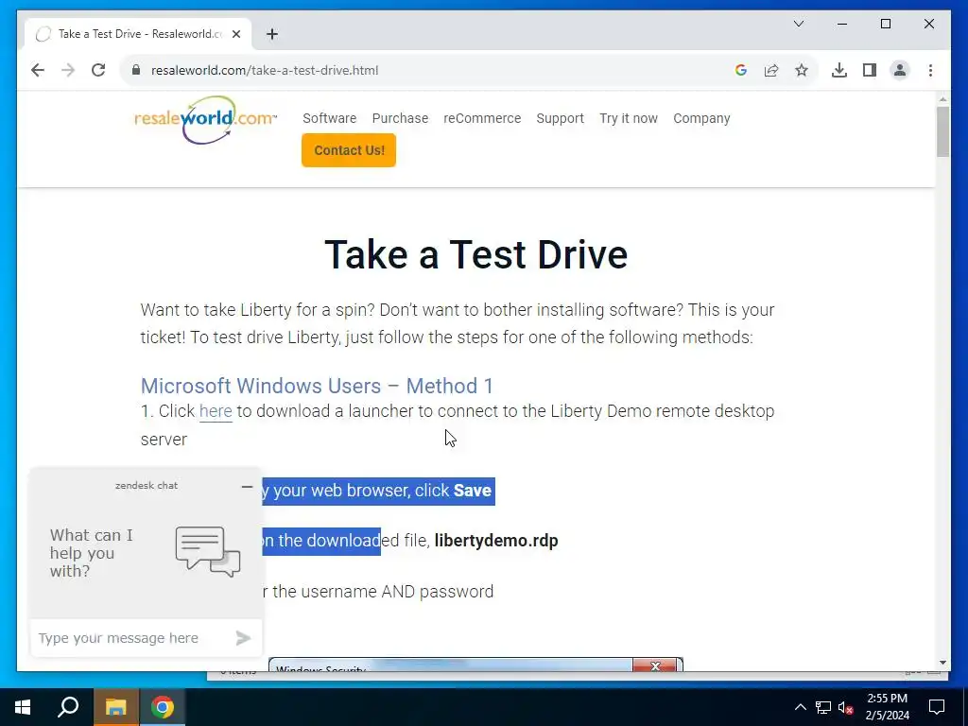968x726 pixels.
Task: Open Windows taskbar search
Action: point(68,707)
